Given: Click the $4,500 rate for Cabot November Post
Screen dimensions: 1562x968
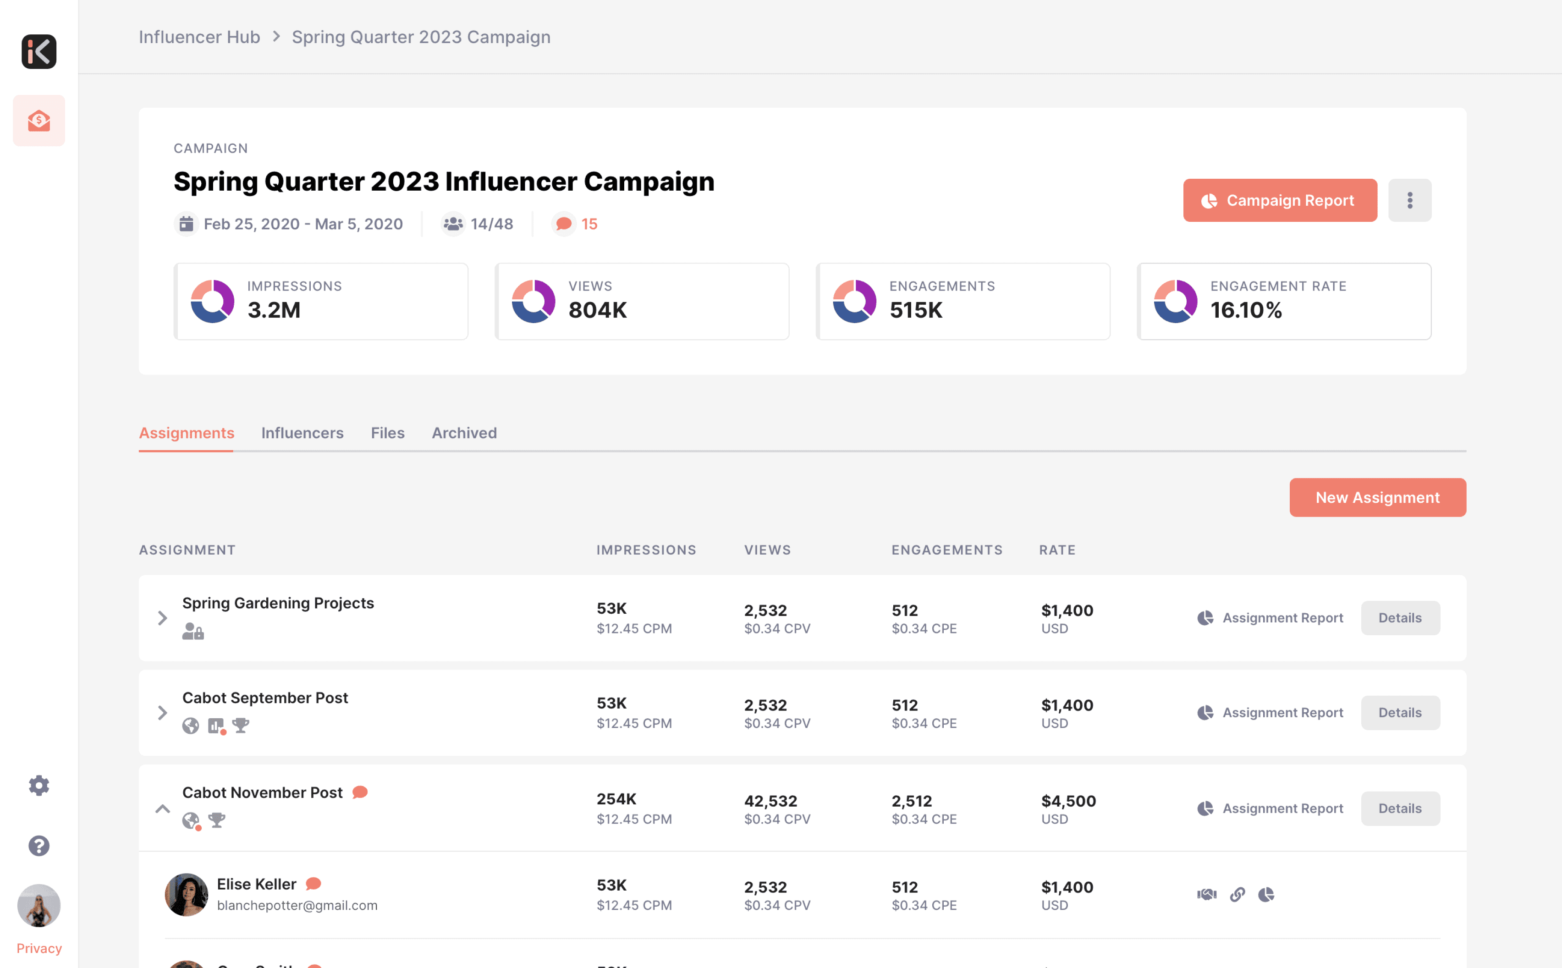Looking at the screenshot, I should tap(1068, 801).
